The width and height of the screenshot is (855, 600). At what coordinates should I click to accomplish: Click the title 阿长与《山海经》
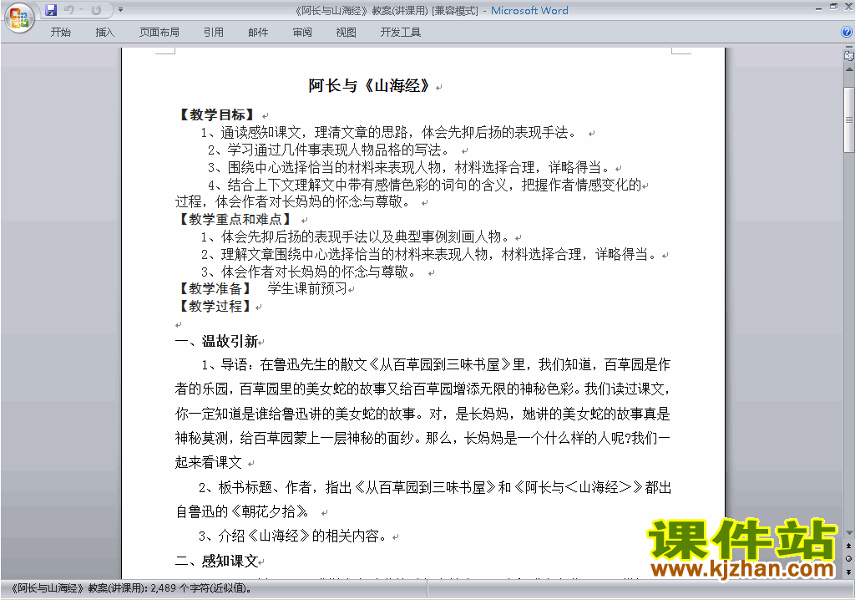coord(371,86)
